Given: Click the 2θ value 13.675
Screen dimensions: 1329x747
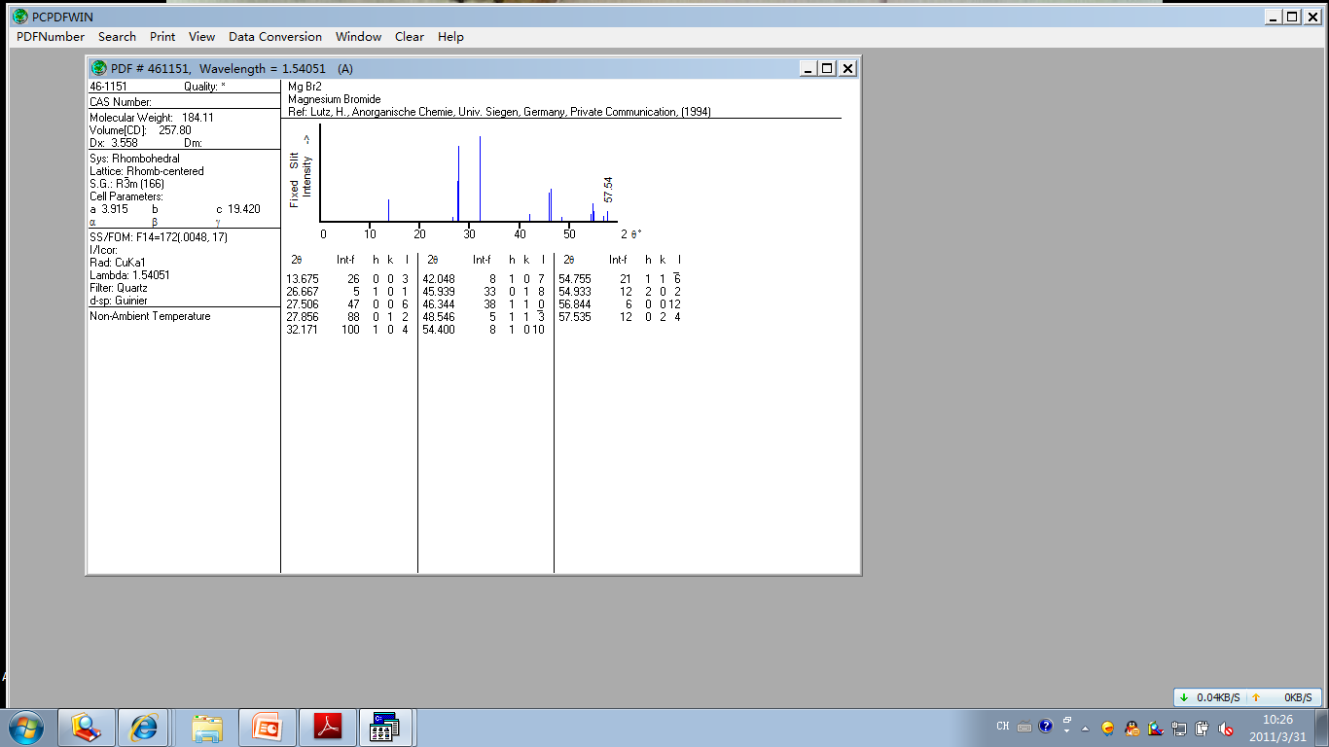Looking at the screenshot, I should point(302,279).
